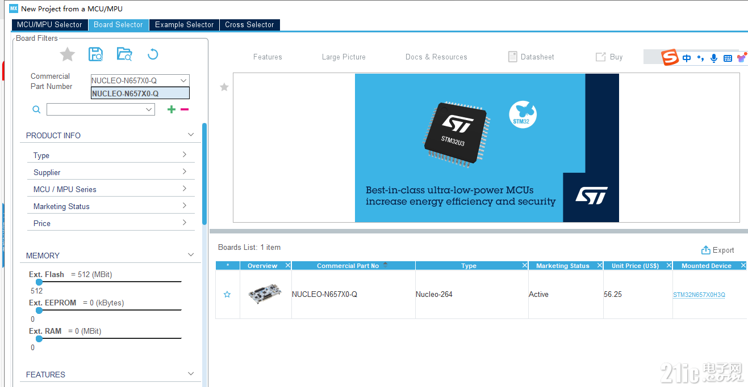
Task: Click the load saved search folder icon
Action: (x=124, y=54)
